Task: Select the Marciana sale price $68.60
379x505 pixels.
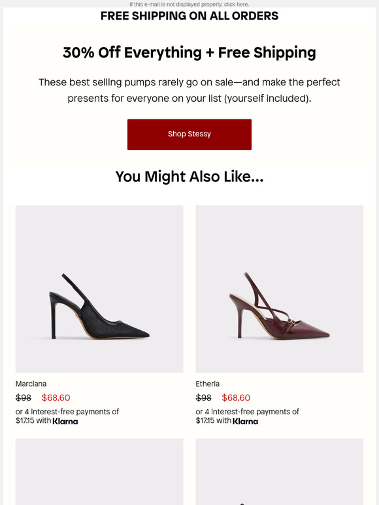Action: [x=56, y=397]
